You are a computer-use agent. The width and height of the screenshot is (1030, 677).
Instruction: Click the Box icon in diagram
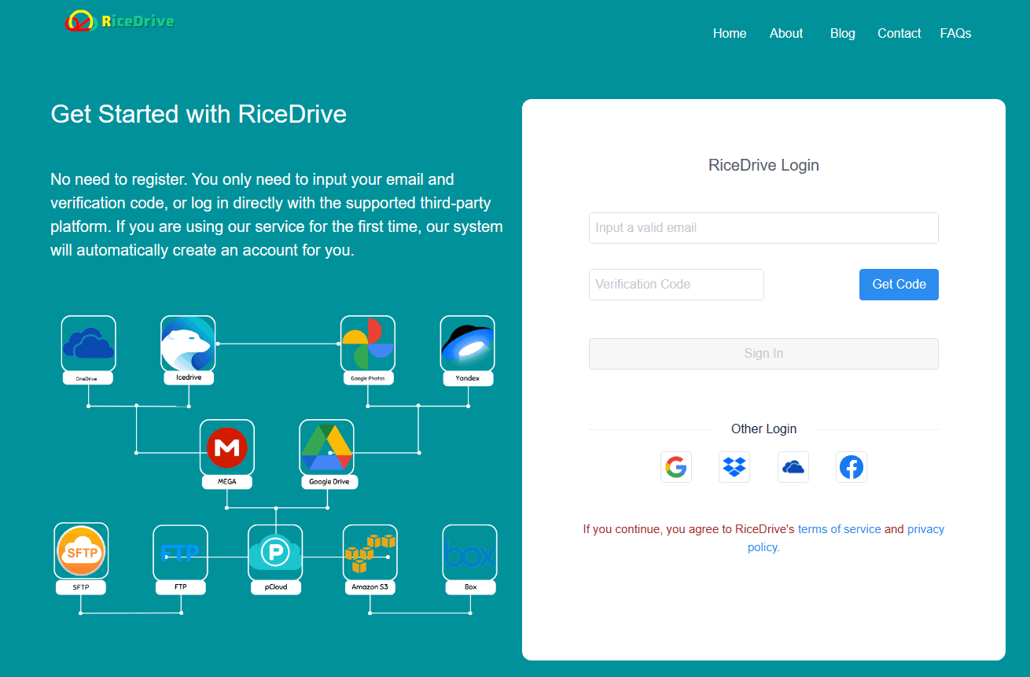(x=470, y=553)
